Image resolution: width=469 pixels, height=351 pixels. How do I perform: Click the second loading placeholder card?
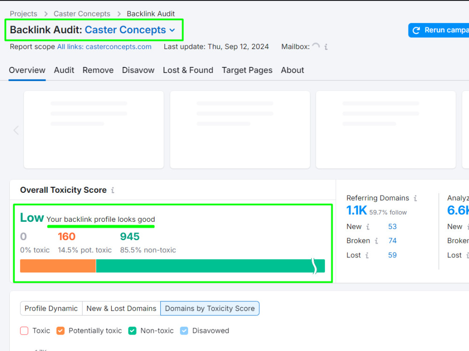coord(240,130)
